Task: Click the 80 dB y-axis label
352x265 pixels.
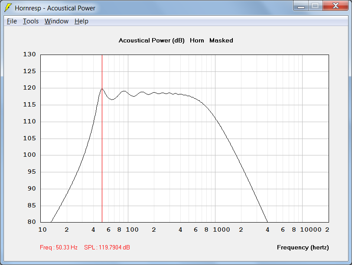Action: (32, 222)
